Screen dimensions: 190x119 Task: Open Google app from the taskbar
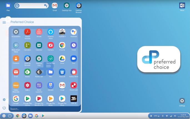37,116
